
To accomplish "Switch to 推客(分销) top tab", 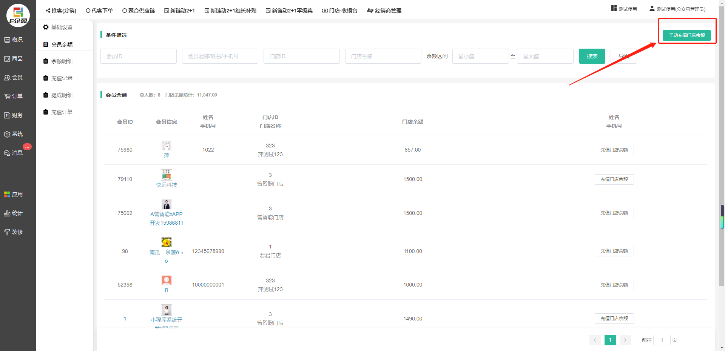I will point(61,11).
